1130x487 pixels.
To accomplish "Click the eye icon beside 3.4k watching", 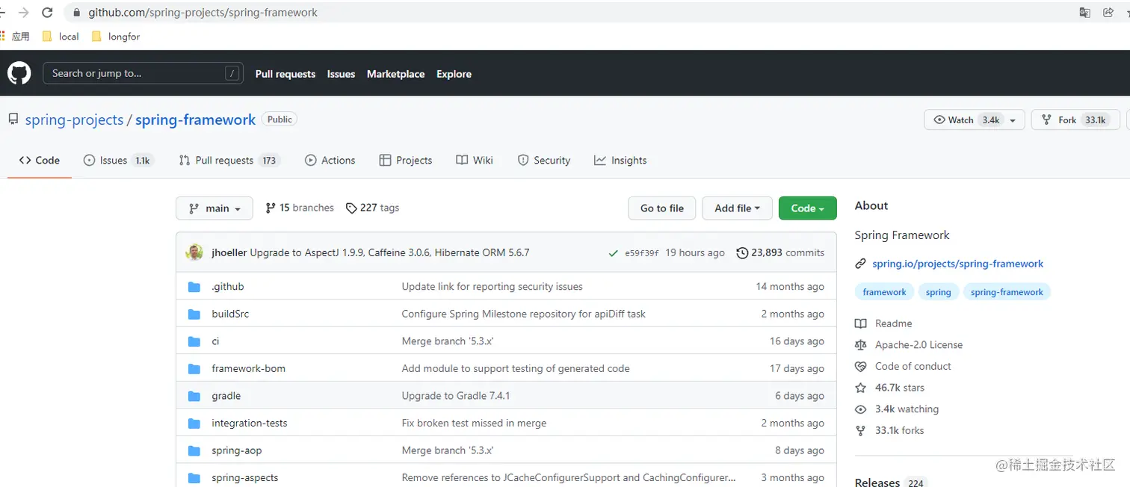I will click(x=861, y=409).
